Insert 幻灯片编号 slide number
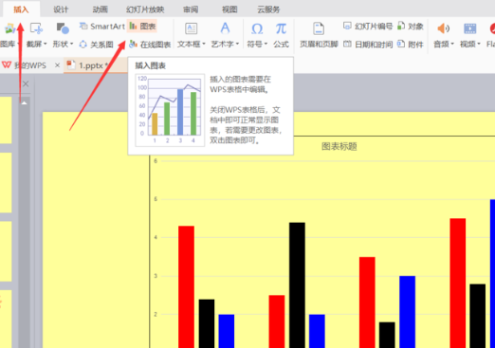This screenshot has width=495, height=348. pyautogui.click(x=368, y=27)
